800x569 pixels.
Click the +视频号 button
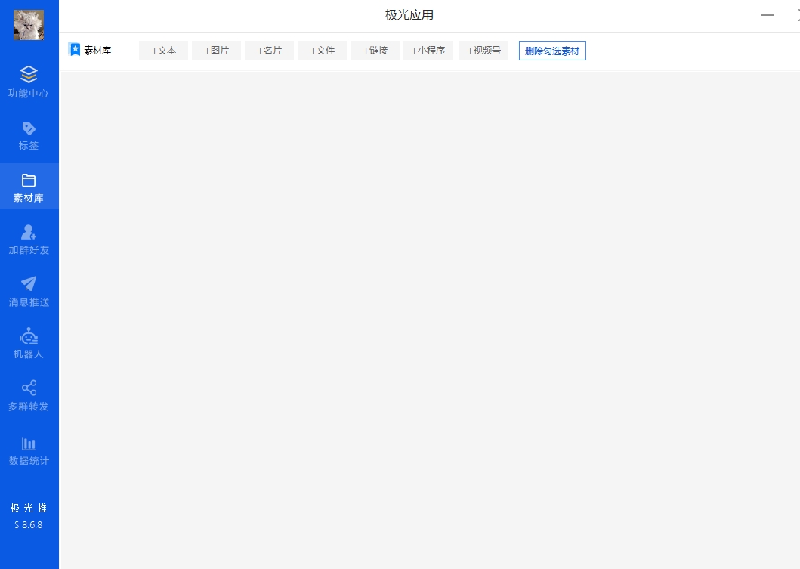pos(483,51)
